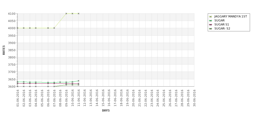This screenshot has height=115, width=261.
Task: Click Jaggary data point at 4100 on 09-06-2016
Action: click(x=66, y=13)
